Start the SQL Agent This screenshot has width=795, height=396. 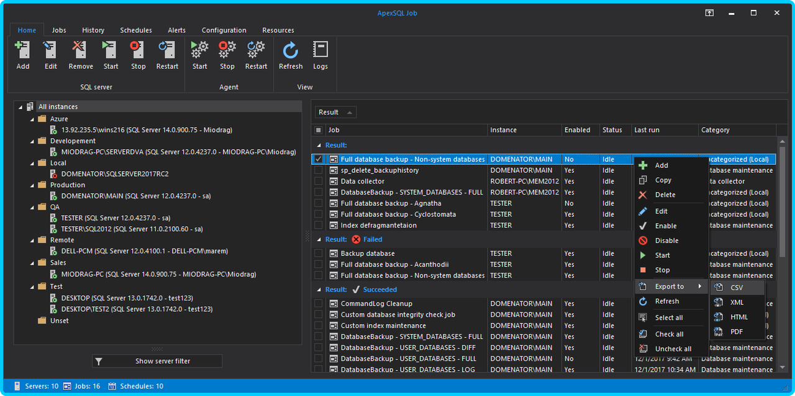click(200, 55)
